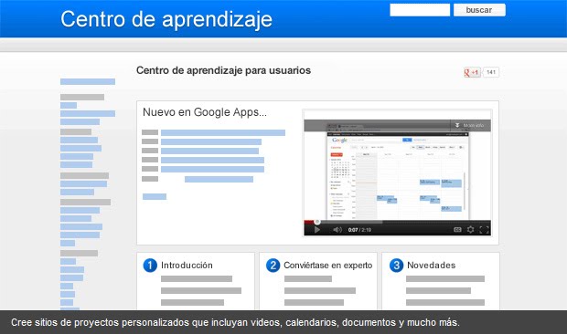This screenshot has height=334, width=567.
Task: Click the video time 0:07 / 2:19
Action: pos(359,230)
